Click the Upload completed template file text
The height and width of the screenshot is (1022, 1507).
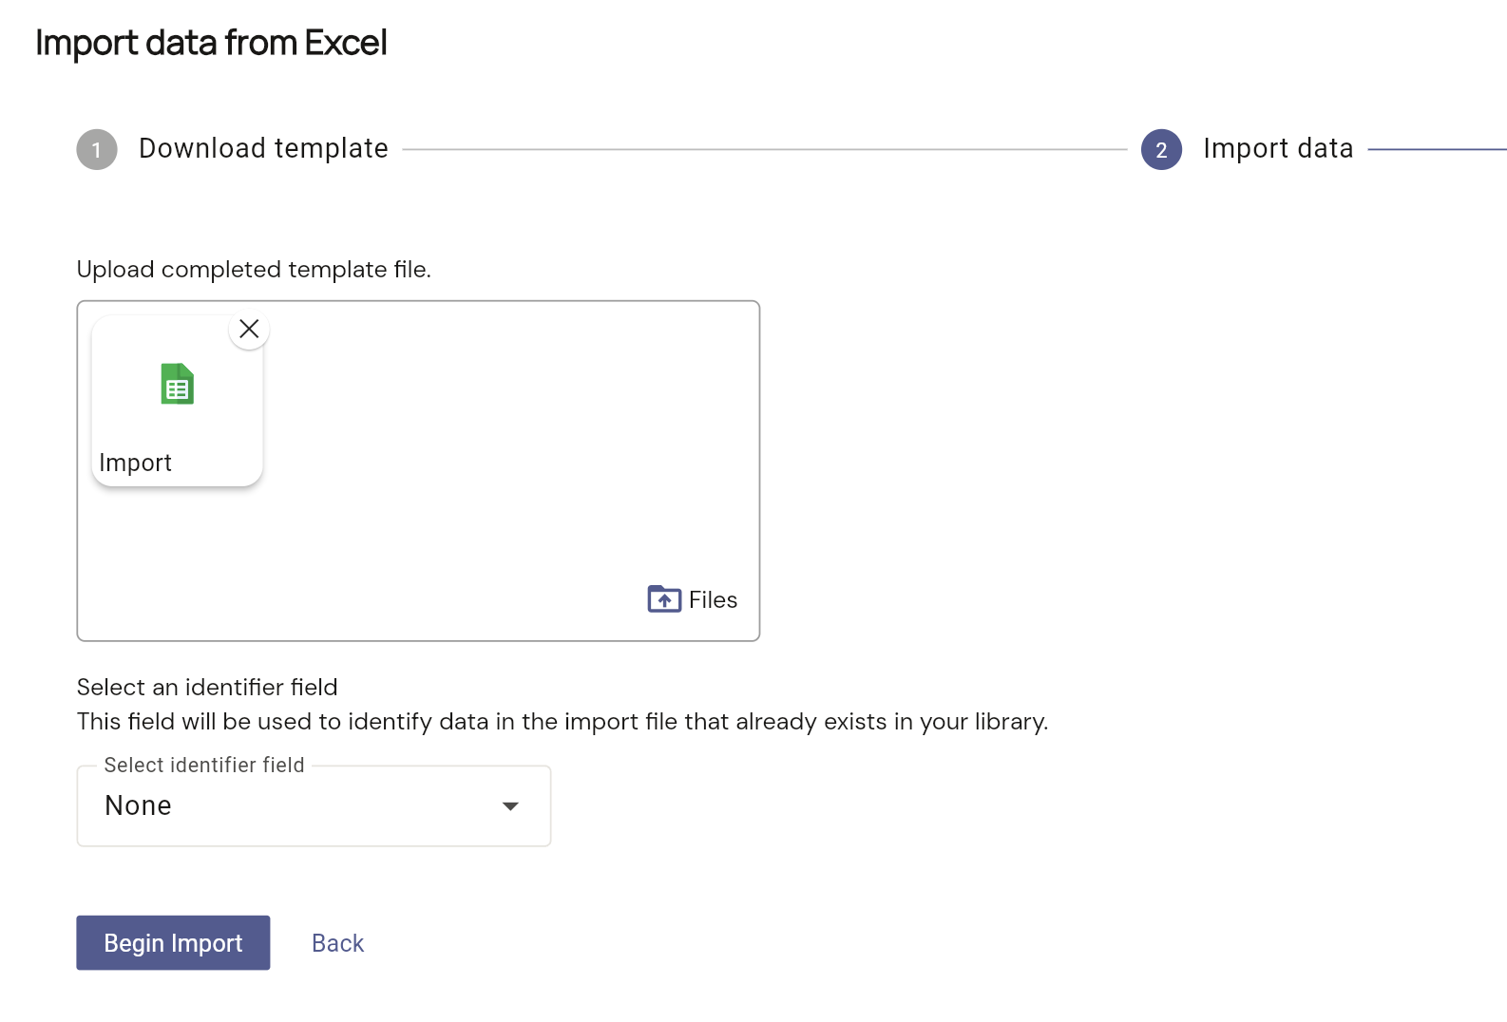click(254, 270)
